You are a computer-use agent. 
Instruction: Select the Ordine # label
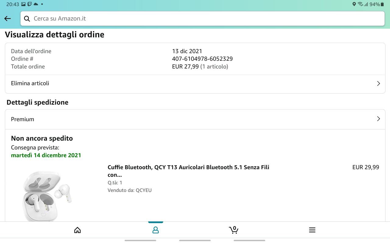(22, 59)
